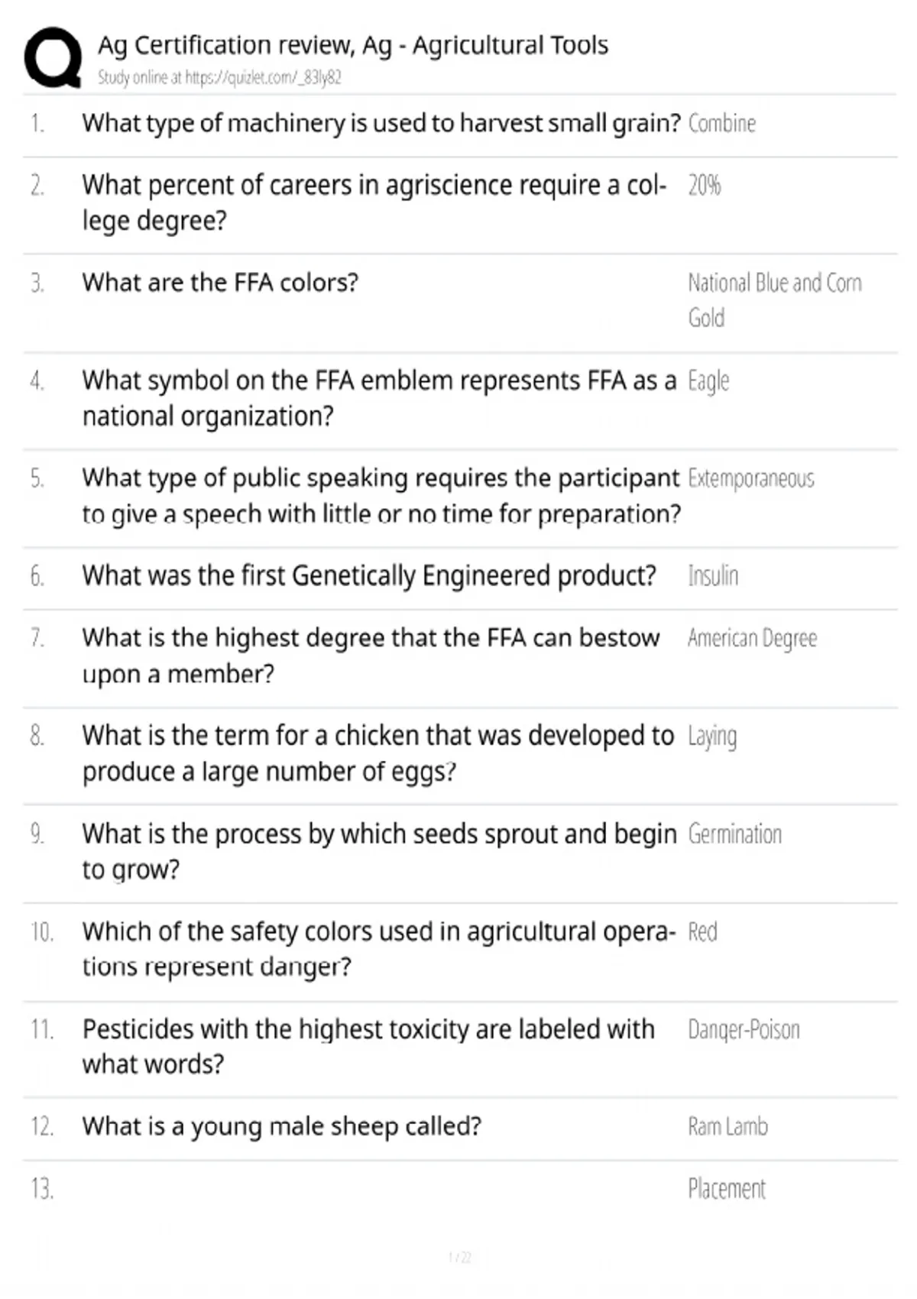Click the '20%' answer text
Image resolution: width=917 pixels, height=1299 pixels.
coord(704,185)
